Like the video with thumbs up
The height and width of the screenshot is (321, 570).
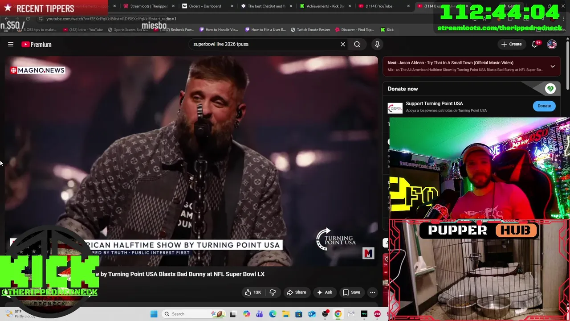[253, 292]
